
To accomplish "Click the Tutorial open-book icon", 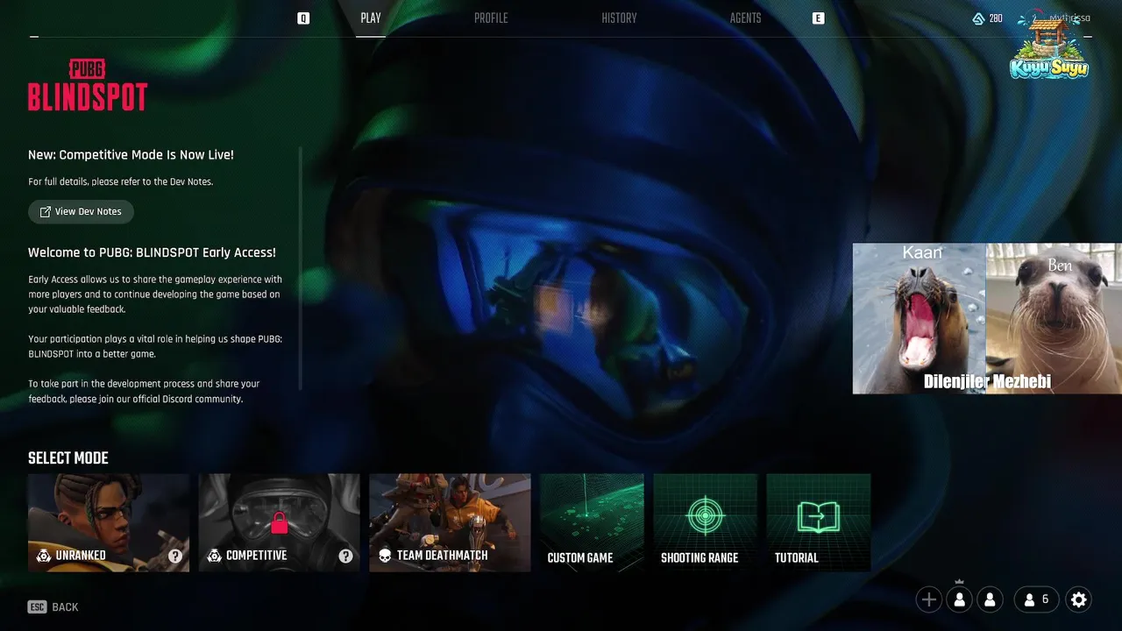I will pos(818,517).
